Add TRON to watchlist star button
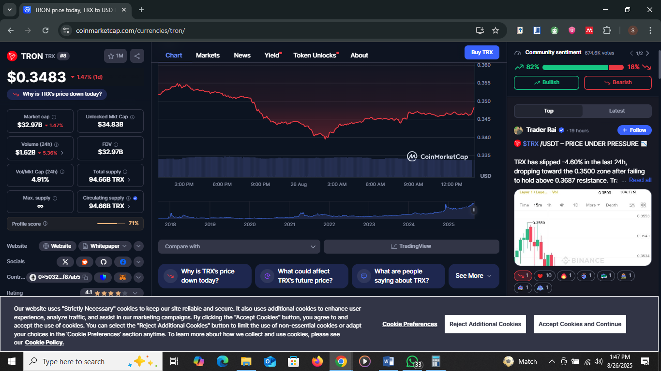The height and width of the screenshot is (371, 661). (x=115, y=56)
